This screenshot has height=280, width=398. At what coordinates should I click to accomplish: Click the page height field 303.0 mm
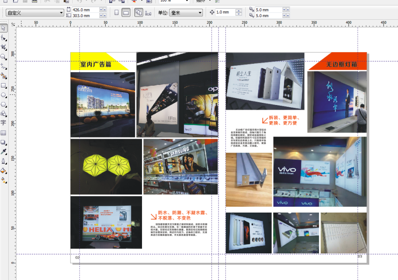85,15
